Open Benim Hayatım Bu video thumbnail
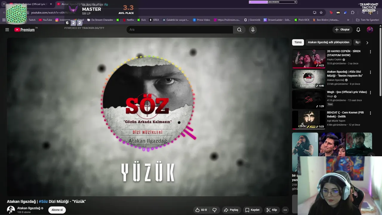Viewport: 382px width, 215px height. pos(309,79)
